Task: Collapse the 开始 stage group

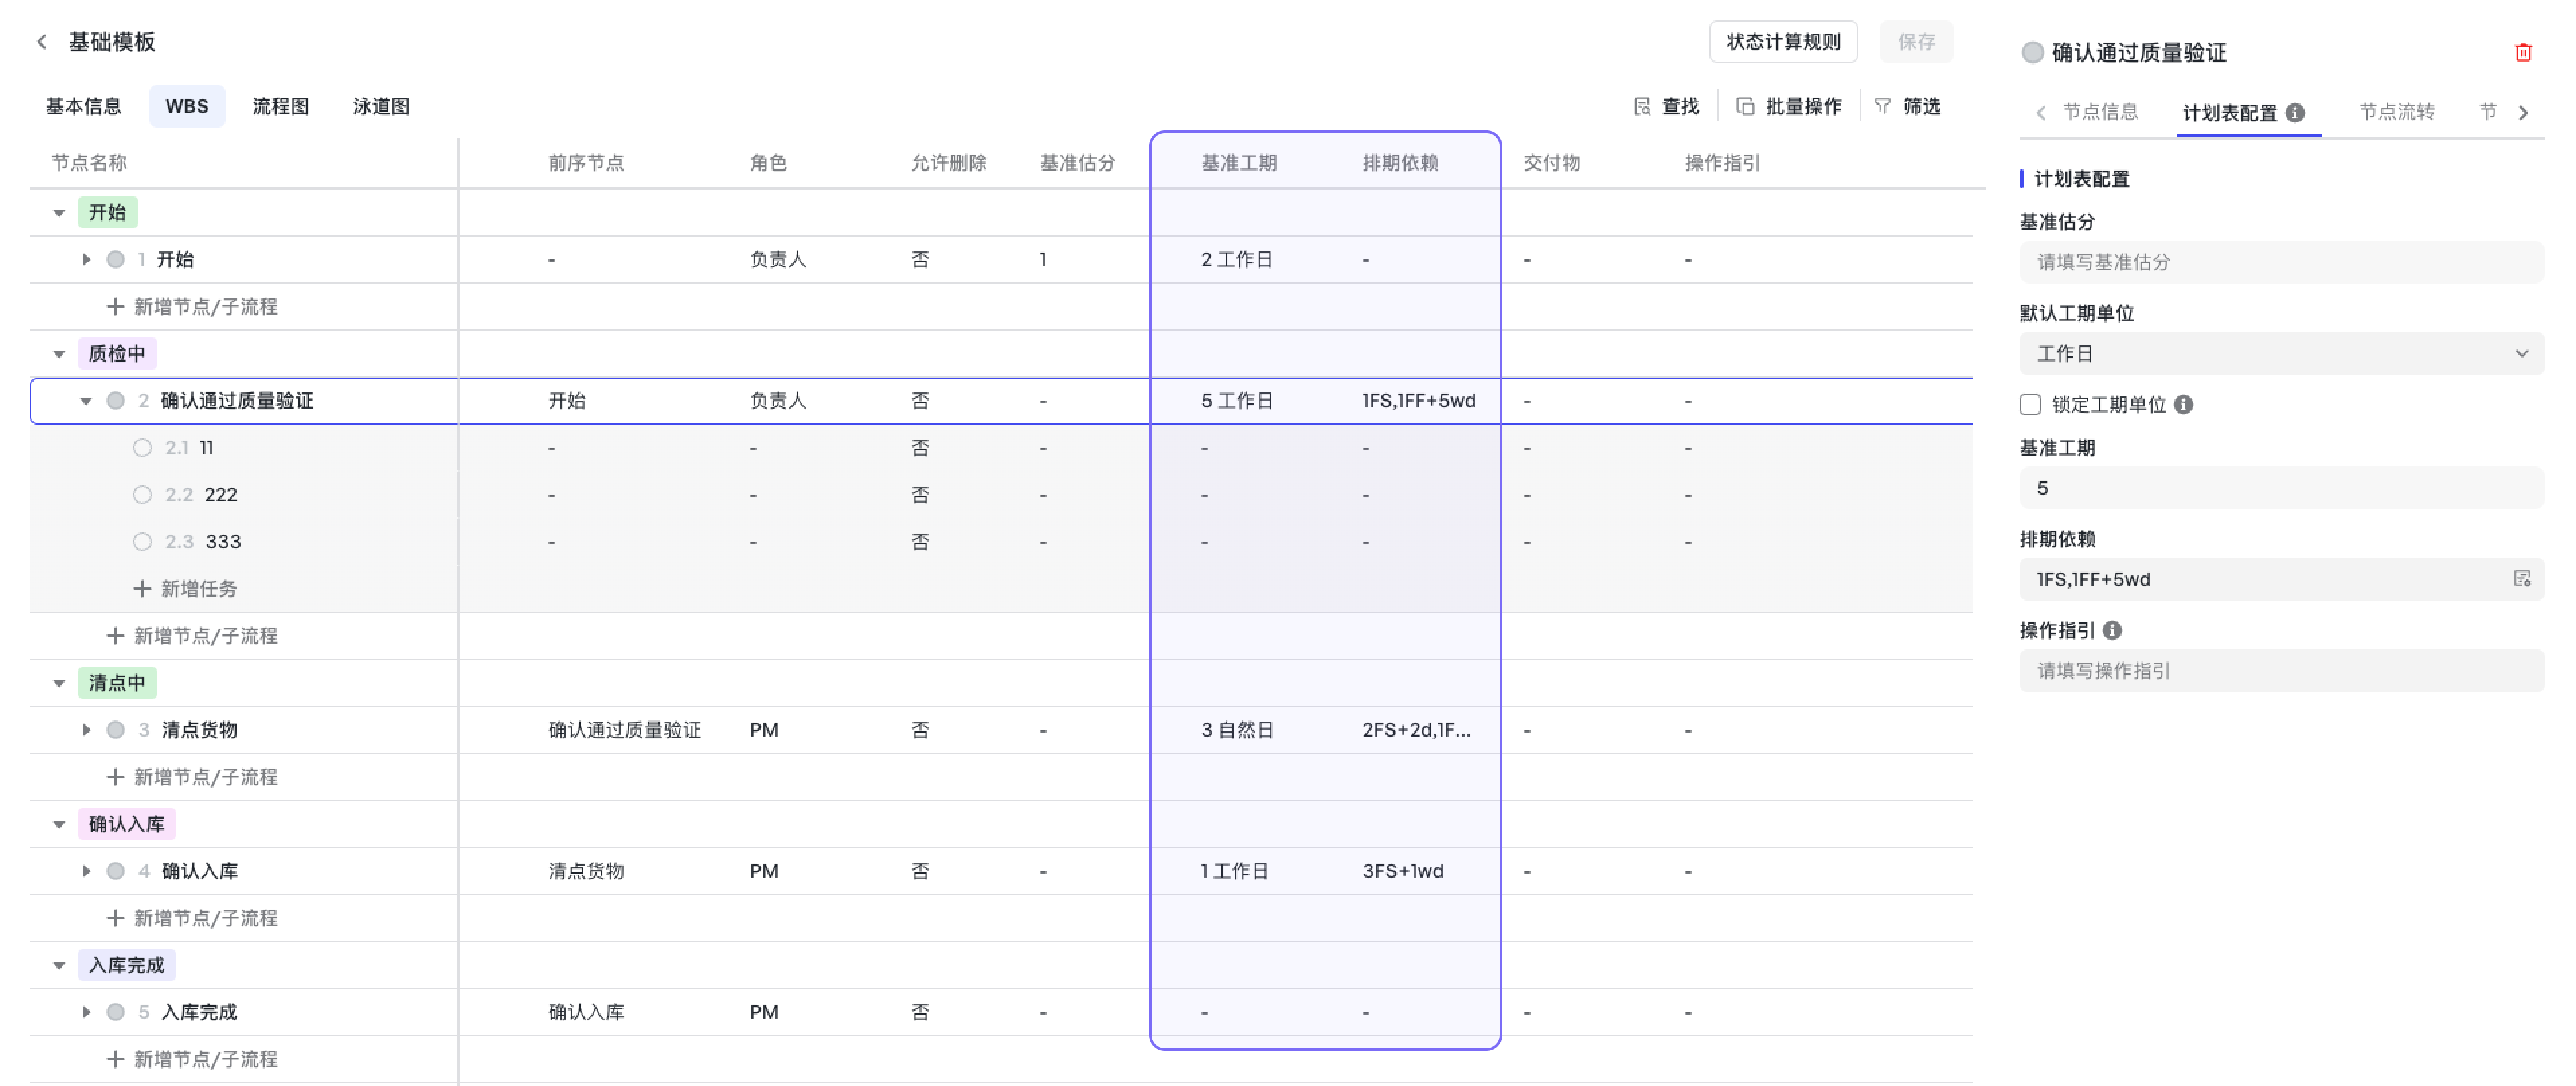Action: click(x=59, y=213)
